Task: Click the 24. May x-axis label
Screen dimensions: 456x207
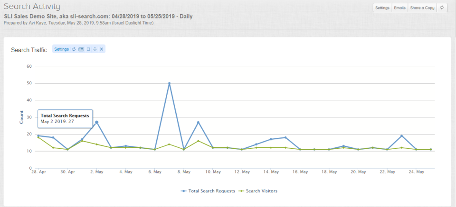Action: (x=416, y=172)
